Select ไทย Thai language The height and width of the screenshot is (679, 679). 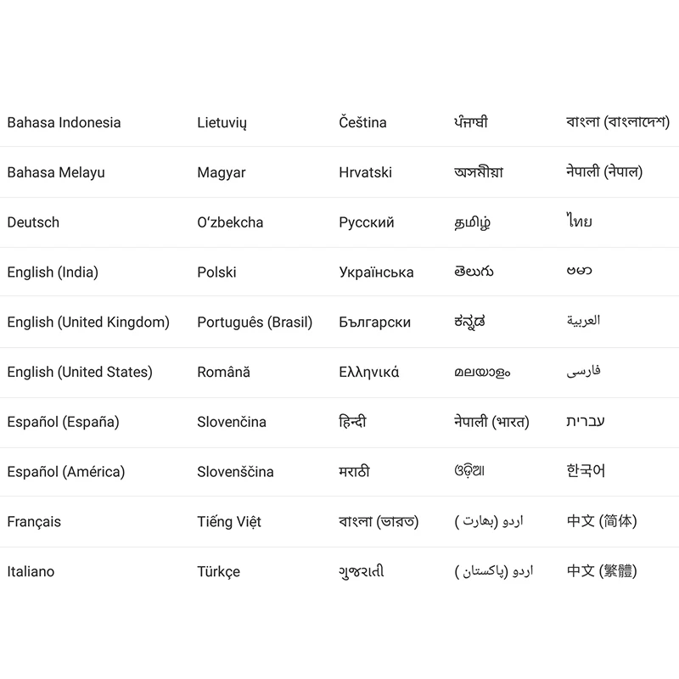pyautogui.click(x=579, y=221)
